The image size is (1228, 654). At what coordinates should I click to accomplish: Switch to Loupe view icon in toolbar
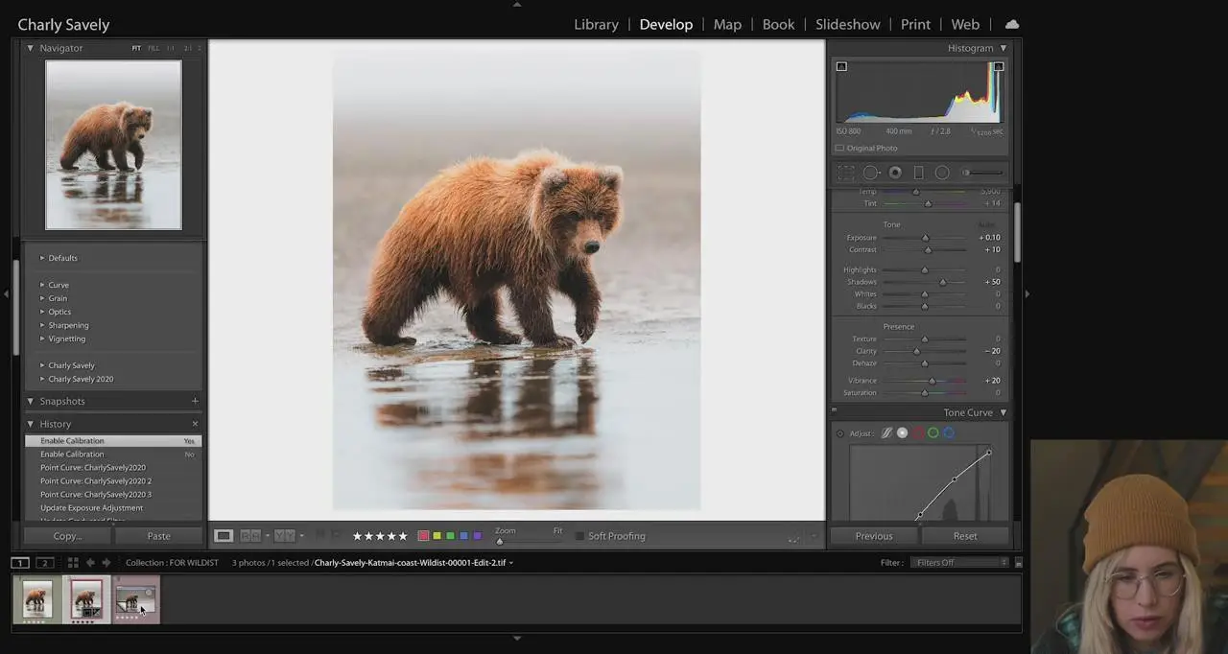coord(224,536)
